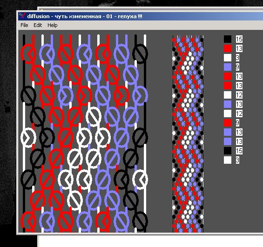This screenshot has width=263, height=247.
Task: Select the purple swatch beside 9
Action: pyautogui.click(x=228, y=67)
